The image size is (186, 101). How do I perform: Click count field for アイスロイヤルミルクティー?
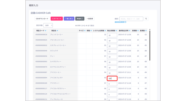click(112, 95)
